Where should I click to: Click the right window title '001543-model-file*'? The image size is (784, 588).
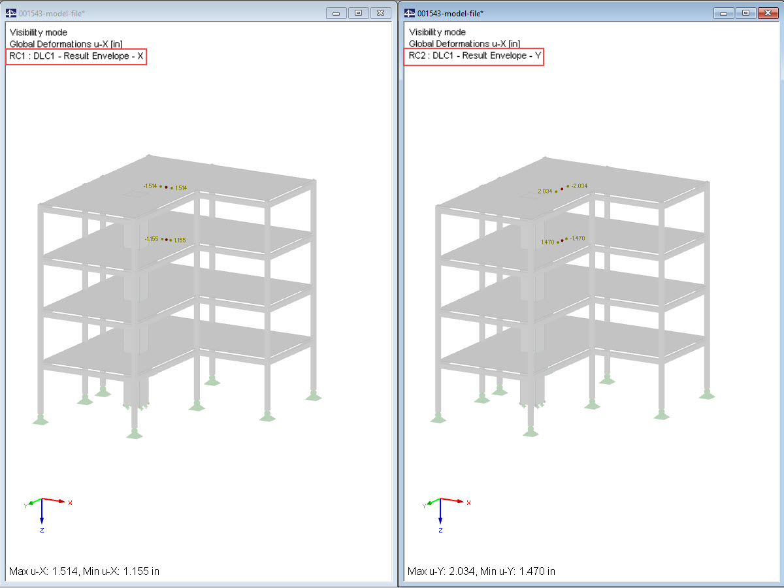click(x=450, y=13)
